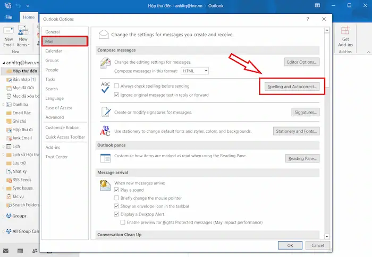Click the ABC spelling check icon
372x257 pixels.
(x=105, y=88)
